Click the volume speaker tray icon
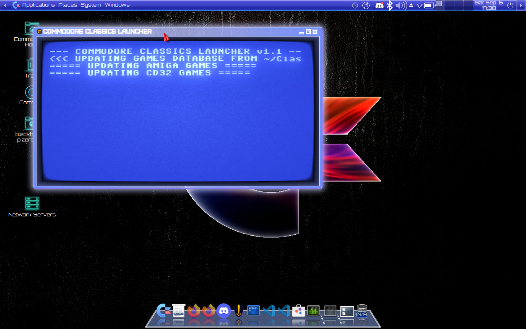 click(401, 5)
